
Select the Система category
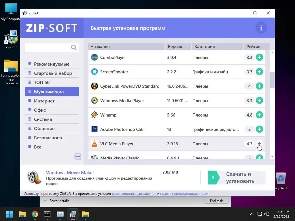tap(52, 119)
